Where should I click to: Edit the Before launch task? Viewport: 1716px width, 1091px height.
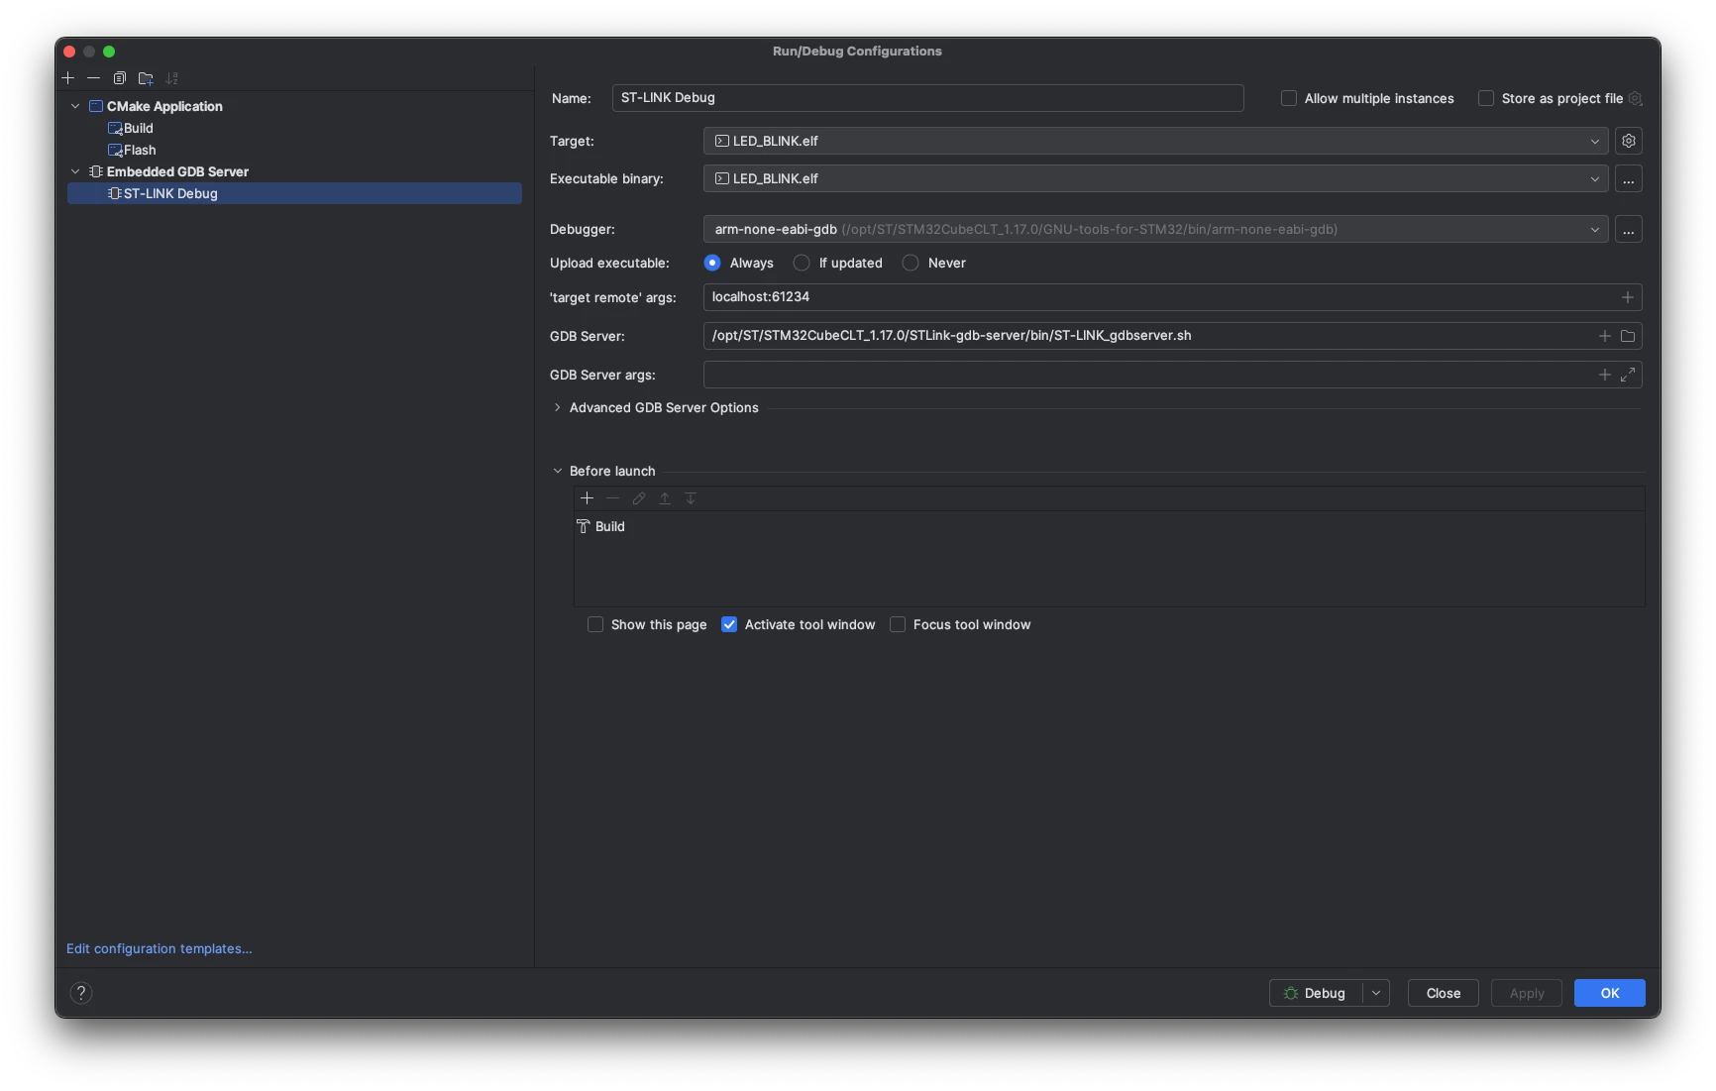[x=639, y=498]
